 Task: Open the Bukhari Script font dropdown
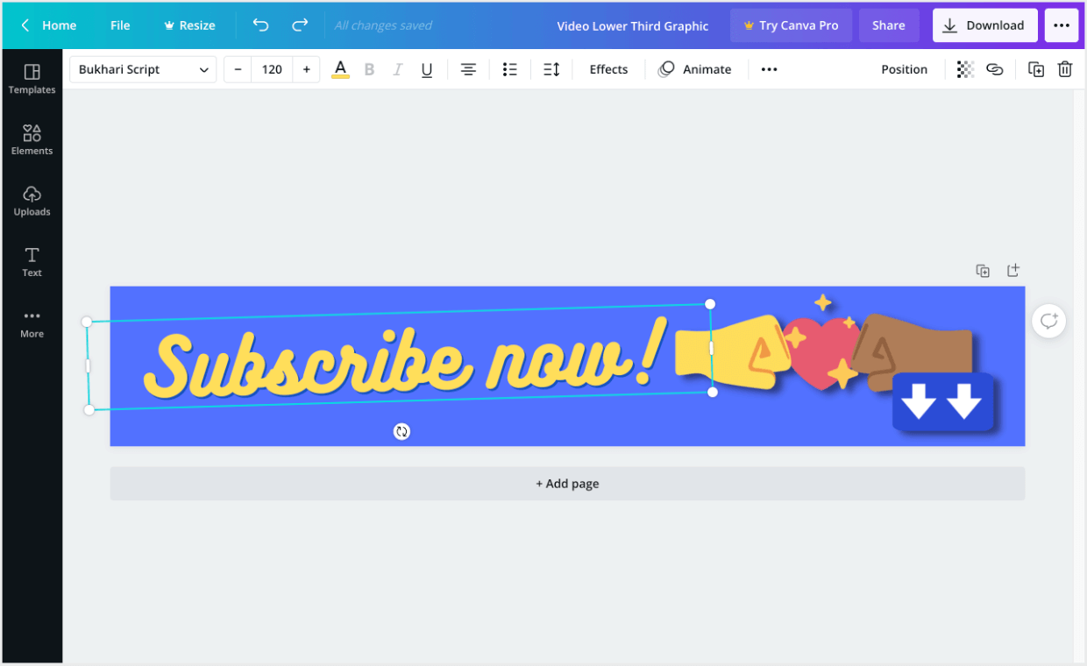[143, 69]
